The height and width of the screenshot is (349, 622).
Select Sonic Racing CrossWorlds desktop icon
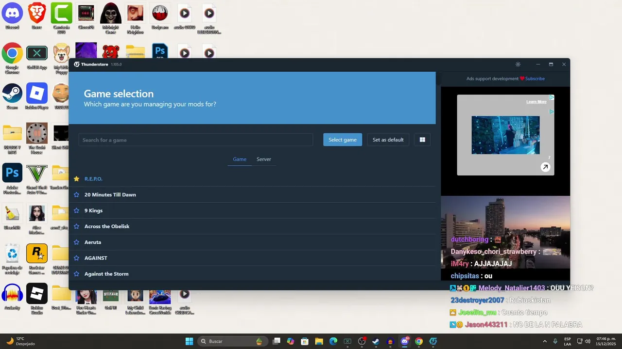coord(160,302)
